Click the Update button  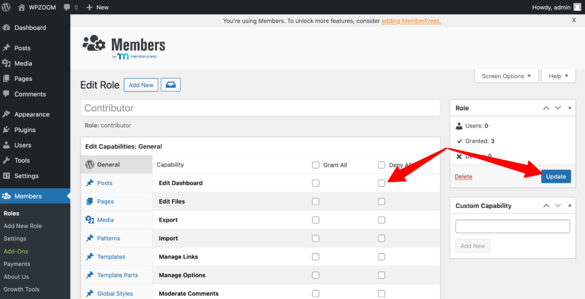[x=556, y=177]
